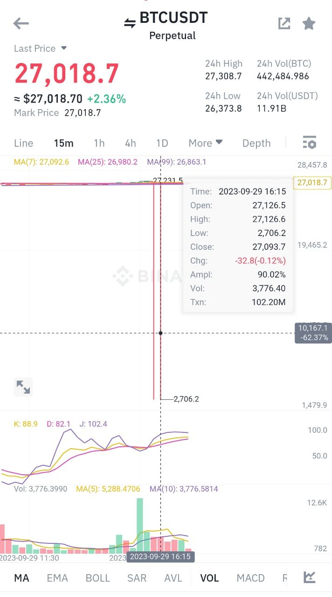The image size is (332, 597).
Task: Share the chart via the export icon
Action: click(284, 23)
